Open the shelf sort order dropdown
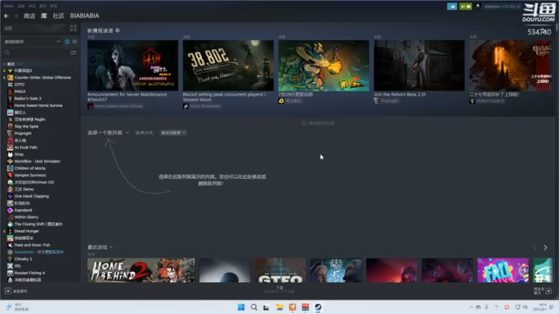 (173, 133)
